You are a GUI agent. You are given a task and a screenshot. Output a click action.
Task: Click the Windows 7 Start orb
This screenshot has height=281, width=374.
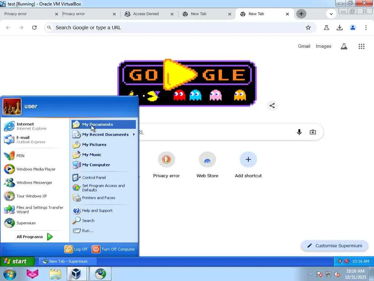tap(10, 274)
